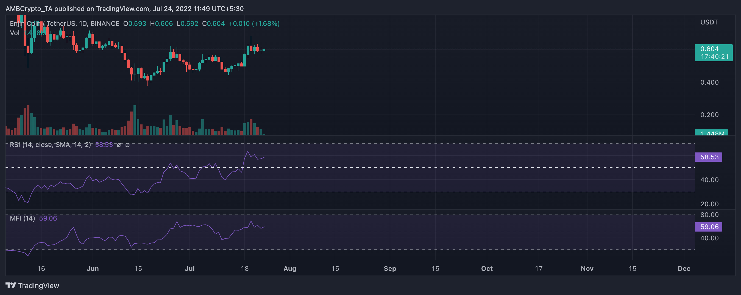The image size is (741, 295).
Task: Click the green 0.604 current price tag
Action: tap(713, 52)
